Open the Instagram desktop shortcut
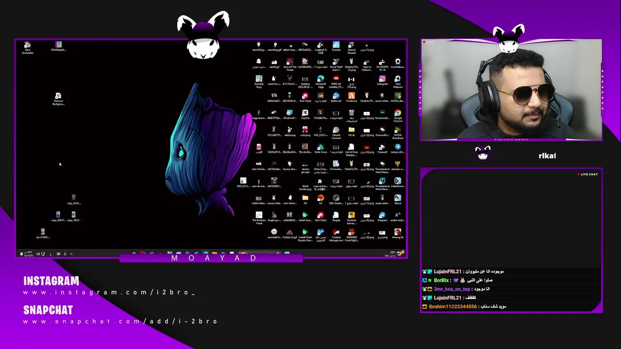 coord(382,80)
